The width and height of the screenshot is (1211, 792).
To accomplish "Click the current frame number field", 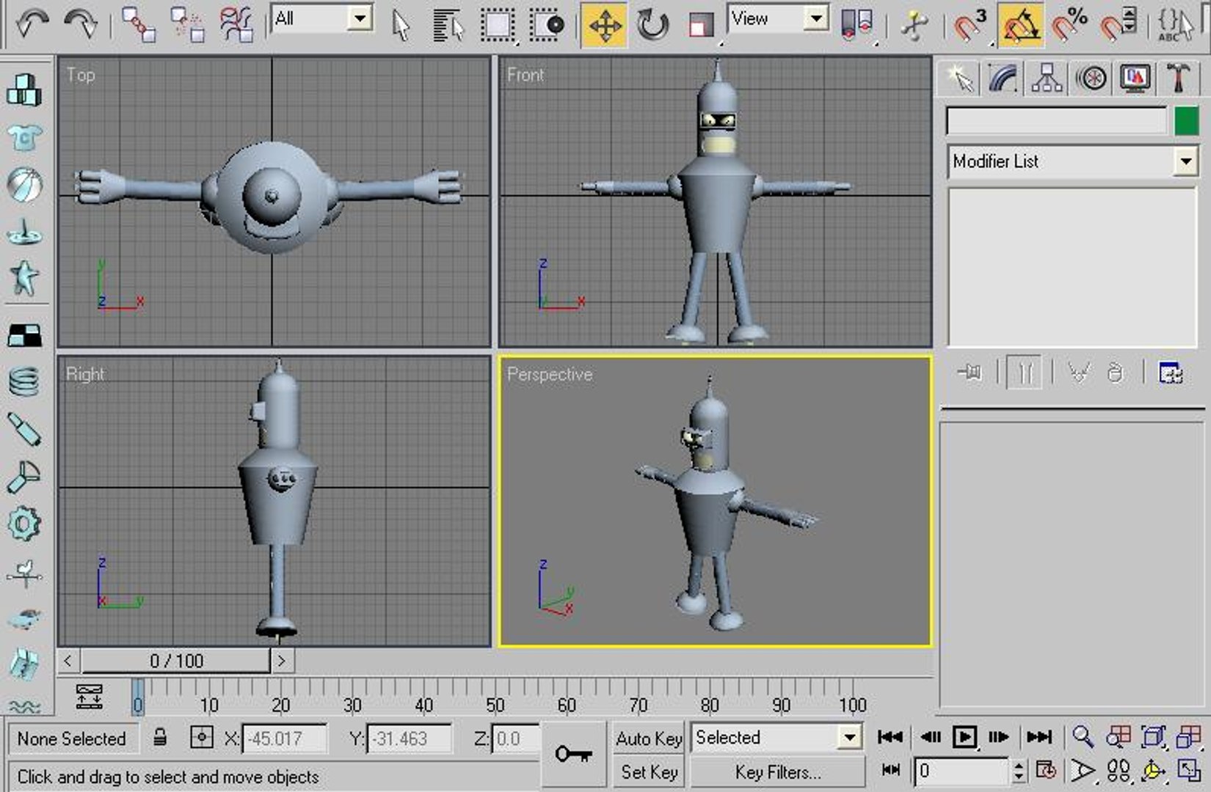I will pyautogui.click(x=961, y=771).
